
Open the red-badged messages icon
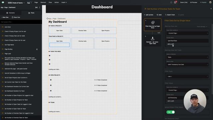[175, 2]
